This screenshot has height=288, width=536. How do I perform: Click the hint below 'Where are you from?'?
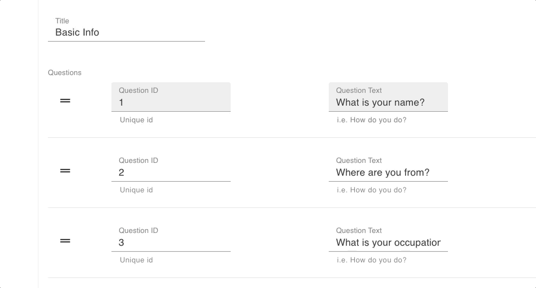(x=372, y=190)
